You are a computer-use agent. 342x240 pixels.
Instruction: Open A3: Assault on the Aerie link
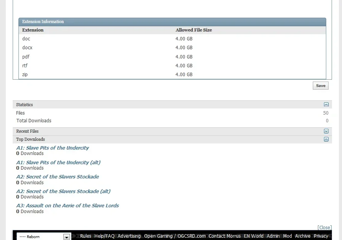(x=67, y=205)
